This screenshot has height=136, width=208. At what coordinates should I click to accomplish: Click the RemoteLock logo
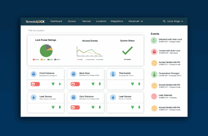(35, 22)
